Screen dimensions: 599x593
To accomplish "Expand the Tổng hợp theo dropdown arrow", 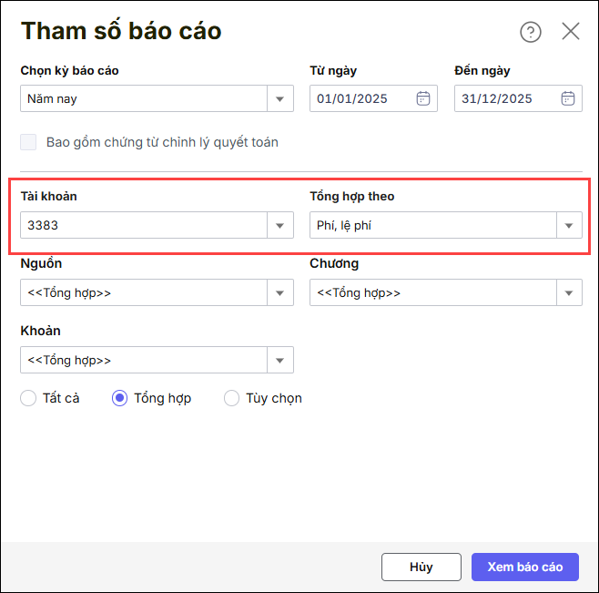I will pos(569,225).
